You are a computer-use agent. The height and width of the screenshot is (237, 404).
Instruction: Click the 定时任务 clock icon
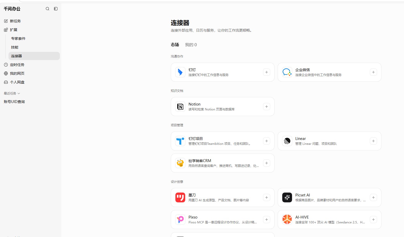tap(6, 65)
